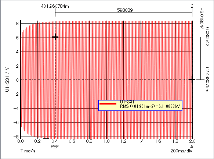Click the -6.018044 difference readout
The image size is (214, 159).
click(202, 19)
